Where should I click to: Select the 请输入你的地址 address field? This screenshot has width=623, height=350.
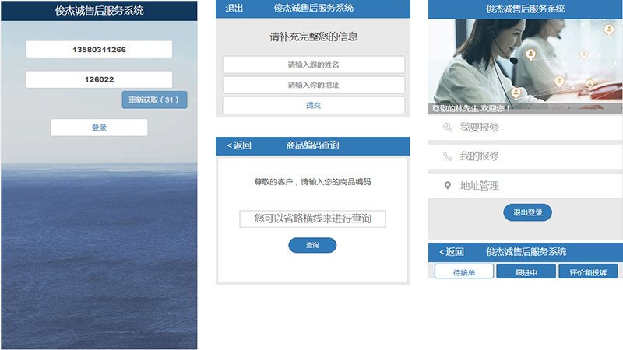point(313,85)
